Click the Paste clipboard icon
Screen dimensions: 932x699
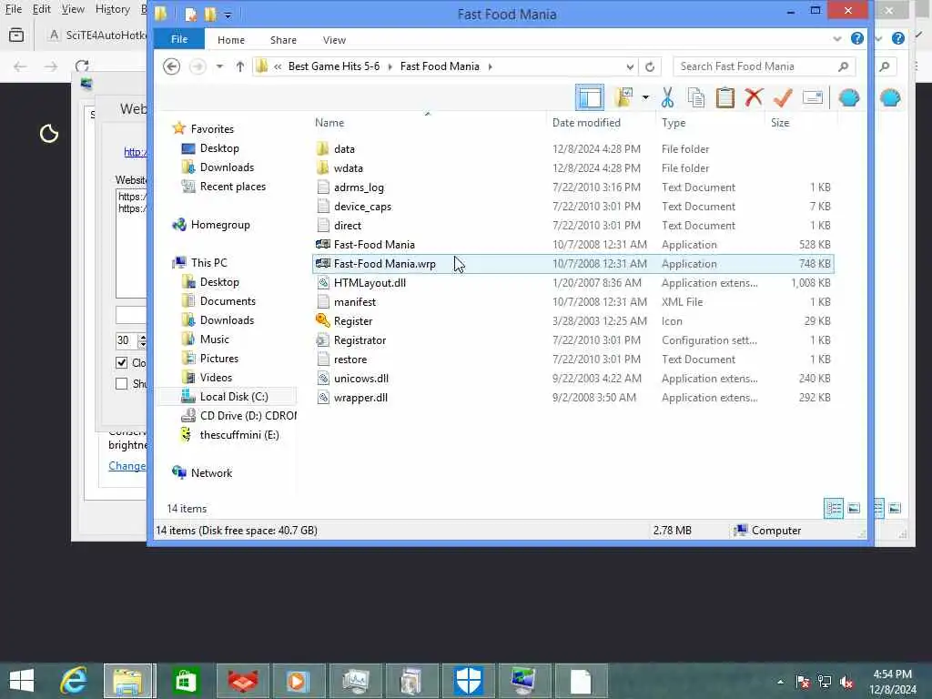point(725,97)
